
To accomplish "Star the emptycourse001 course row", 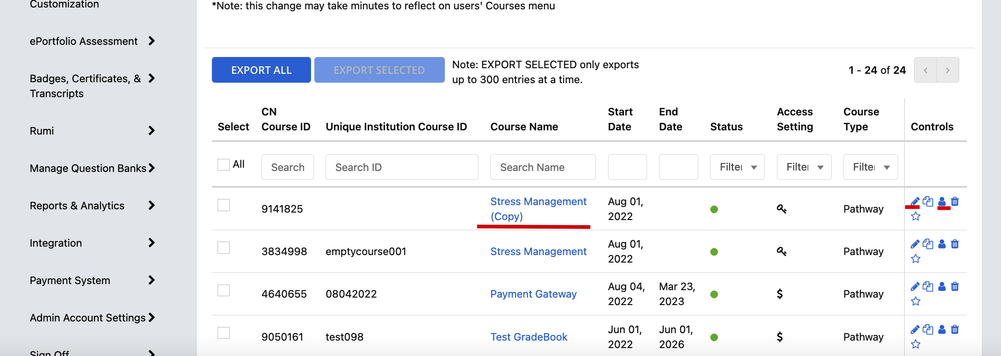I will click(x=916, y=259).
